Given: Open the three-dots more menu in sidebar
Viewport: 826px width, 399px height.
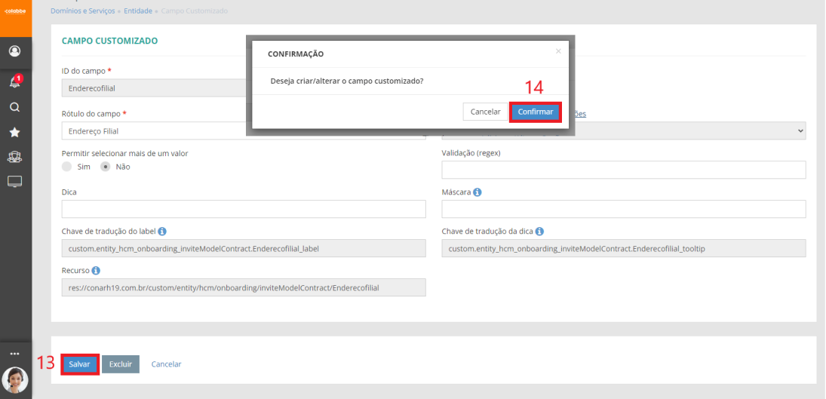Looking at the screenshot, I should point(14,353).
